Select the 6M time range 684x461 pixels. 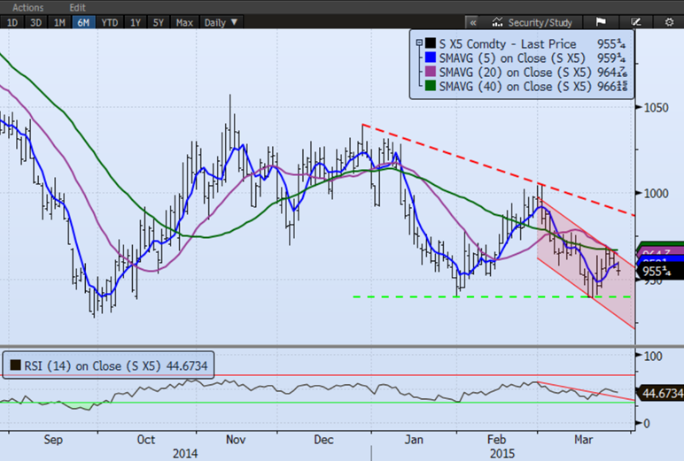[84, 22]
